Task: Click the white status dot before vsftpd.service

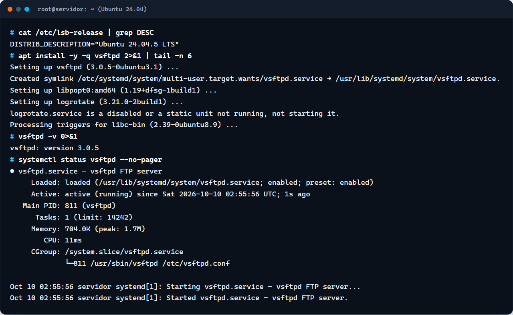Action: coord(12,171)
